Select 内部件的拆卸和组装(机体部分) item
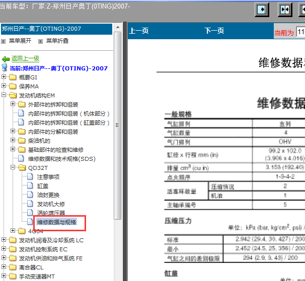 click(x=69, y=114)
